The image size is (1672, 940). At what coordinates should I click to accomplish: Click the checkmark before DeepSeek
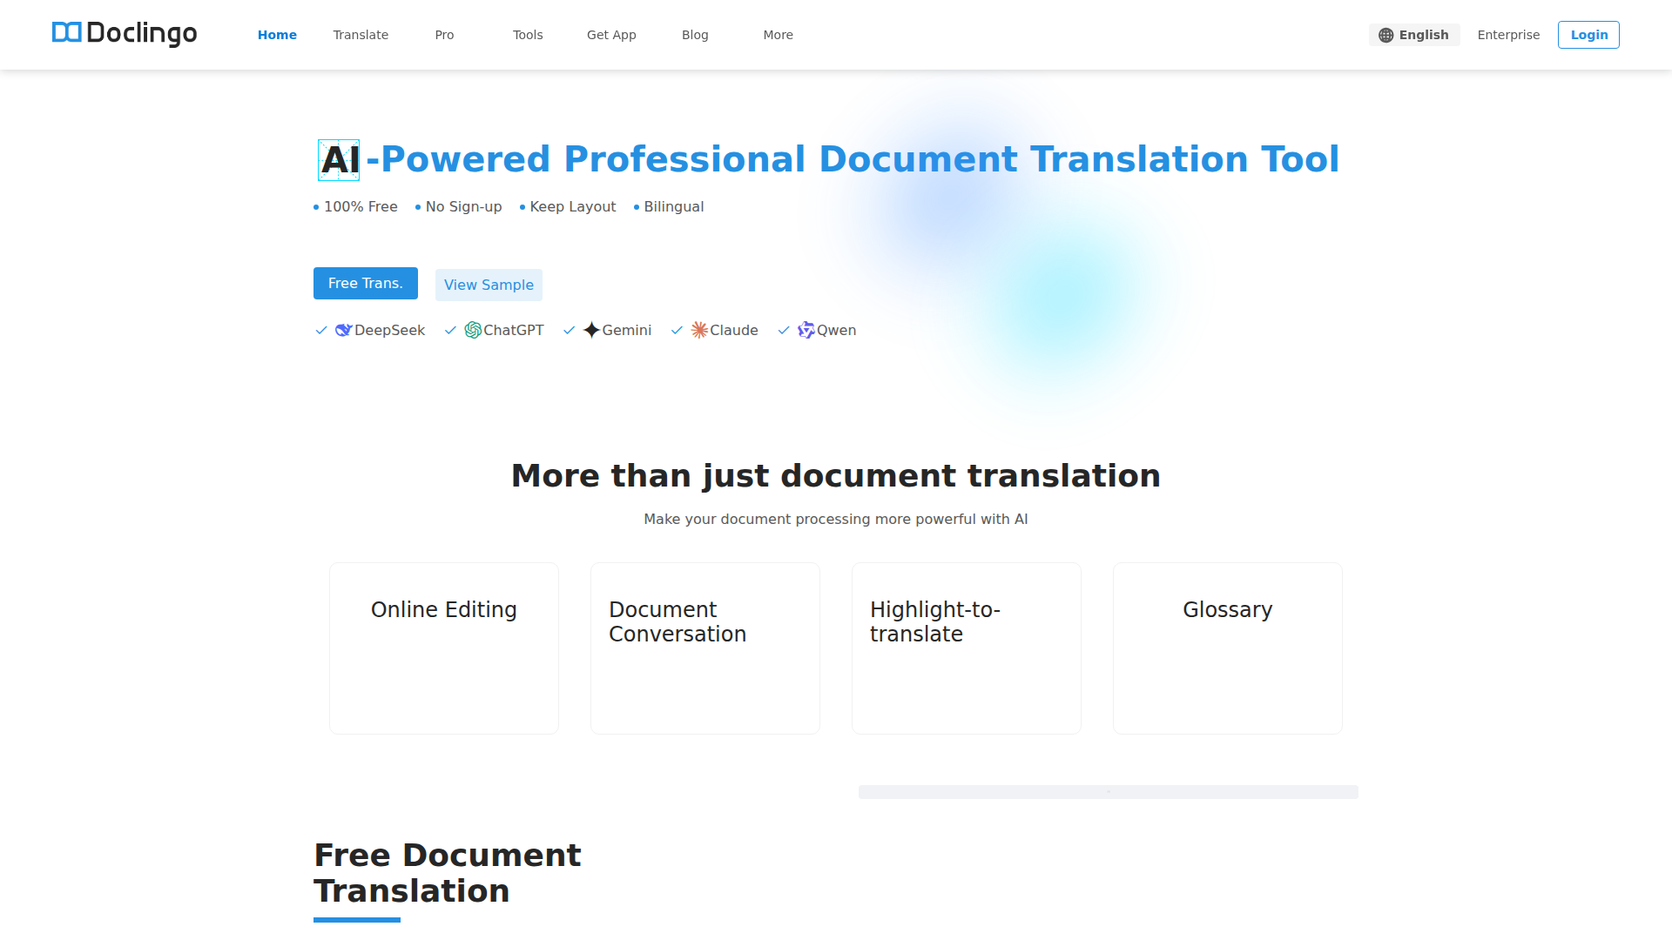point(321,330)
